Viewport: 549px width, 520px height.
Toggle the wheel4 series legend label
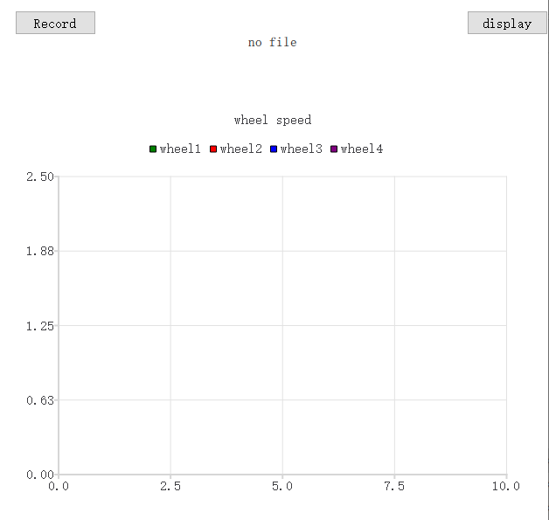click(x=361, y=149)
